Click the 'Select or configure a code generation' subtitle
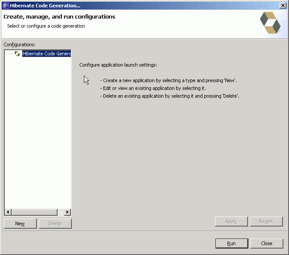 46,26
